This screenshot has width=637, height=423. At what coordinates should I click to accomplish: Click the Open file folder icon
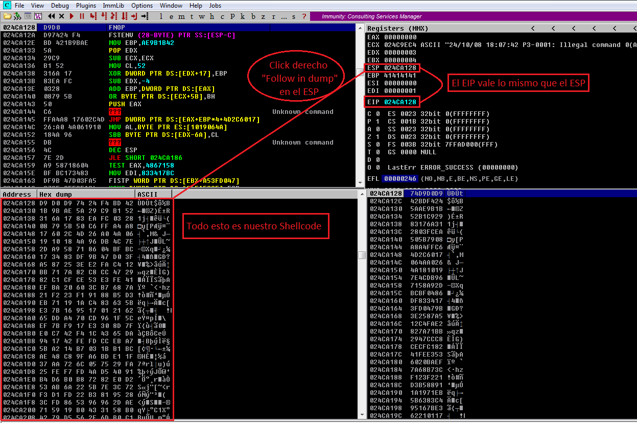[x=8, y=16]
